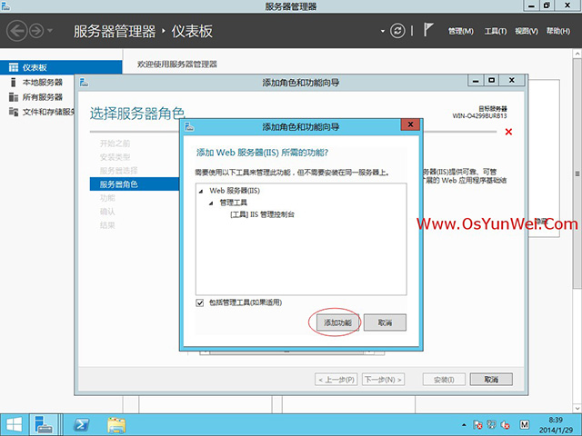This screenshot has width=582, height=436.
Task: Click the 添加功能 button
Action: (x=336, y=322)
